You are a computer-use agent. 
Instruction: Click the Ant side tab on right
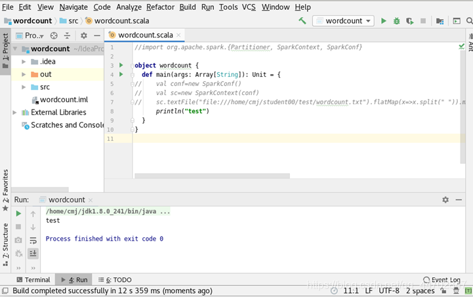coord(470,42)
